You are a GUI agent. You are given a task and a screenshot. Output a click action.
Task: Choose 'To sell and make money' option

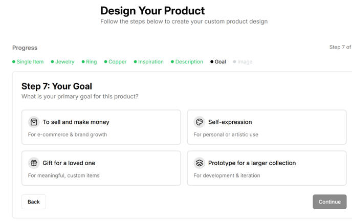(x=101, y=127)
